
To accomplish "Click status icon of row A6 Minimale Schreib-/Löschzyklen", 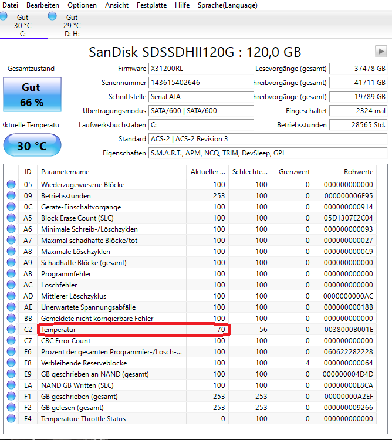I will pyautogui.click(x=11, y=229).
